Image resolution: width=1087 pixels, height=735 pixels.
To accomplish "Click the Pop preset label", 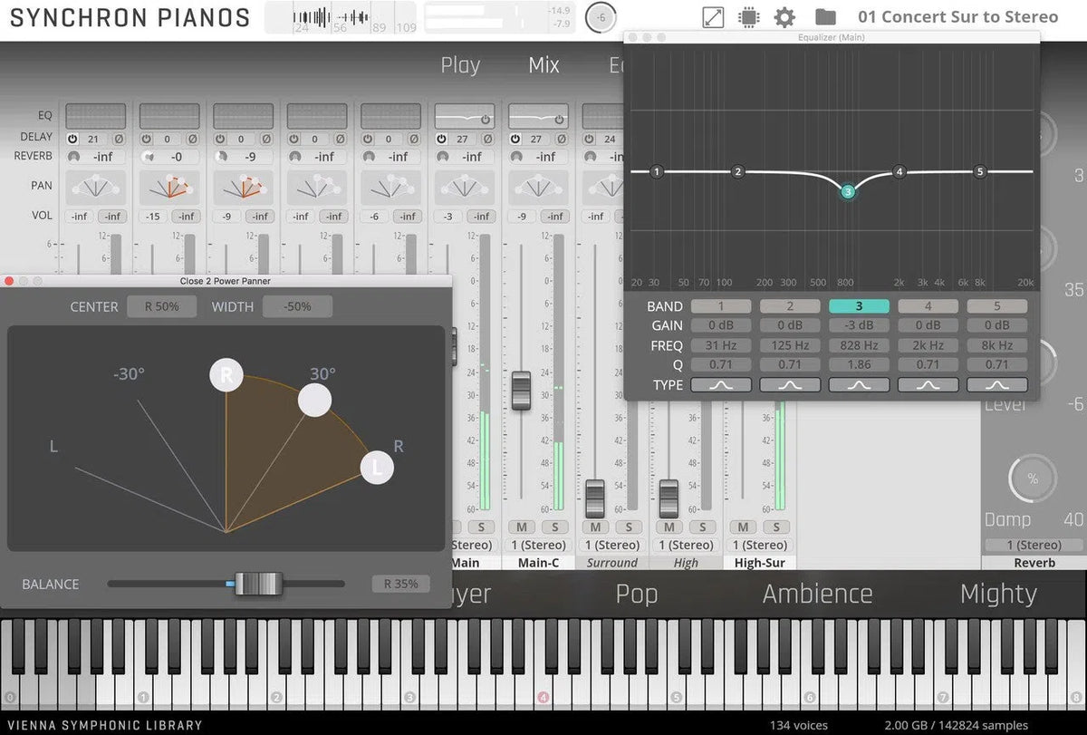I will click(x=637, y=594).
